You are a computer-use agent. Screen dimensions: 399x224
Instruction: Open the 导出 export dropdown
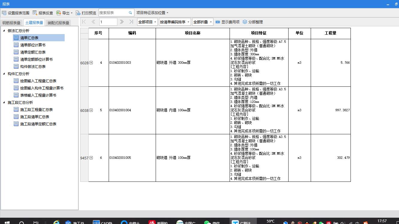[x=64, y=13]
